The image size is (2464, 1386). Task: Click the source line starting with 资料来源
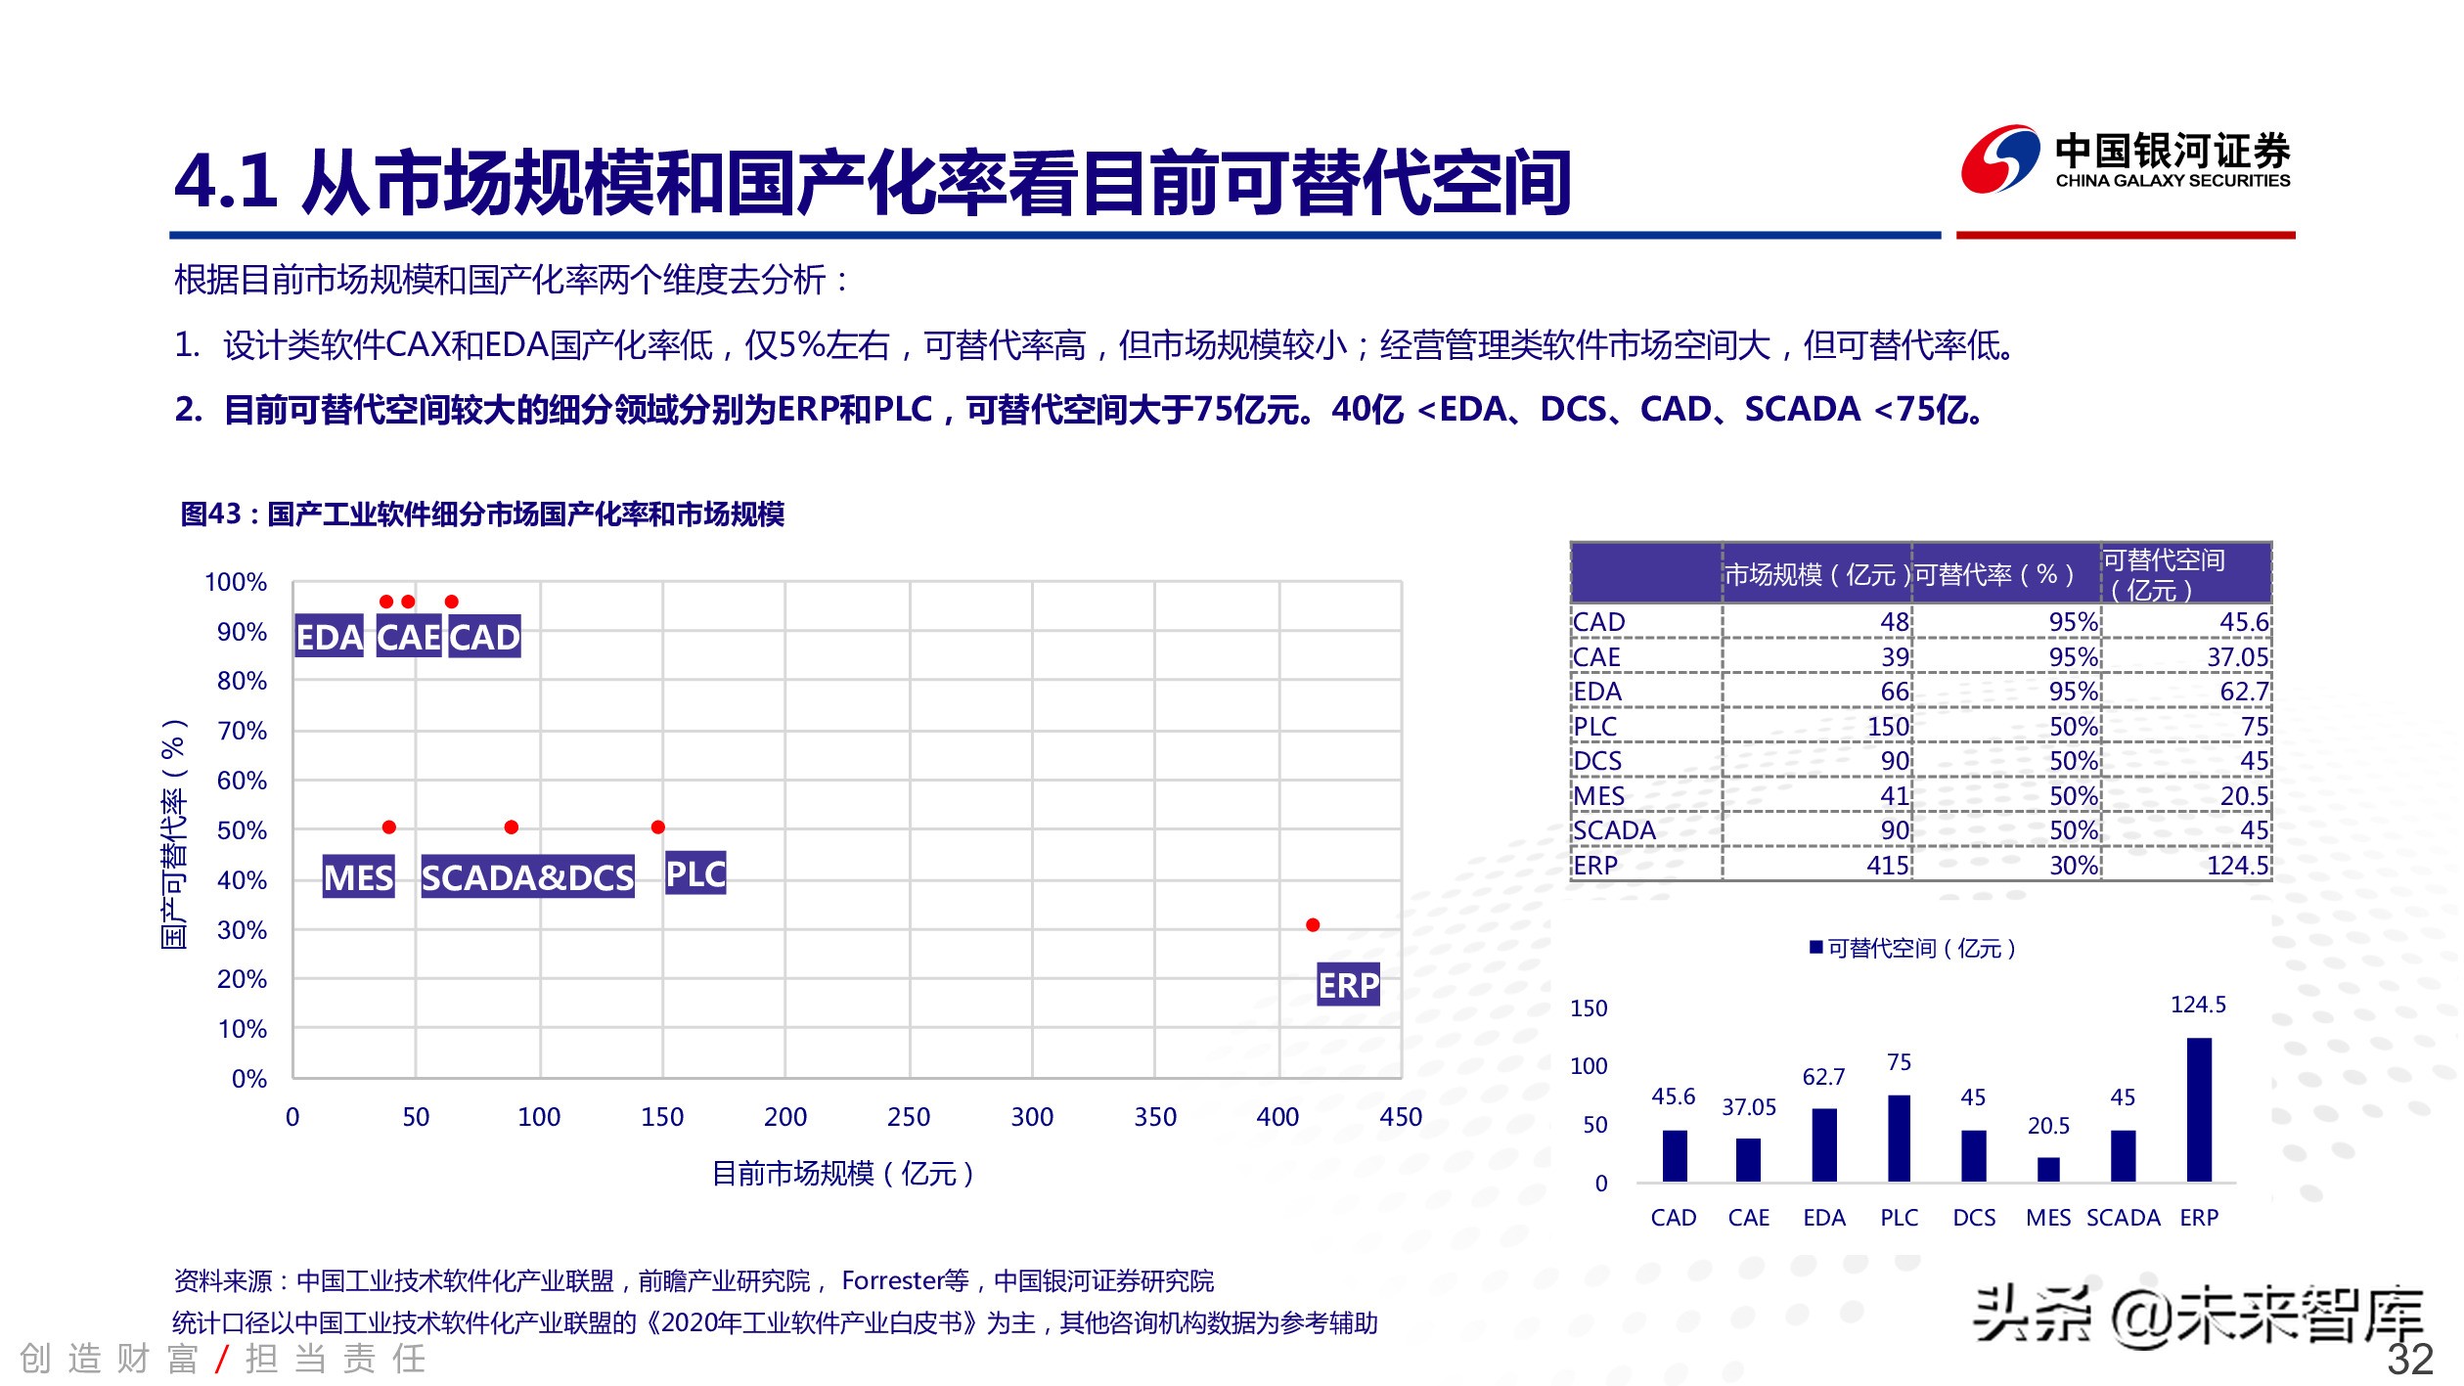[x=694, y=1280]
